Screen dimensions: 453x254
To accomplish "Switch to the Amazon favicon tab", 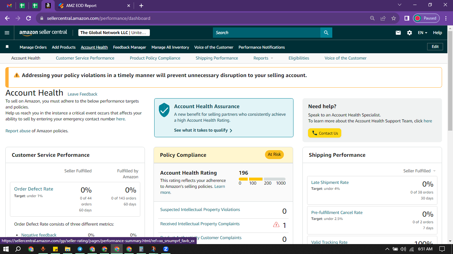I will pos(48,6).
